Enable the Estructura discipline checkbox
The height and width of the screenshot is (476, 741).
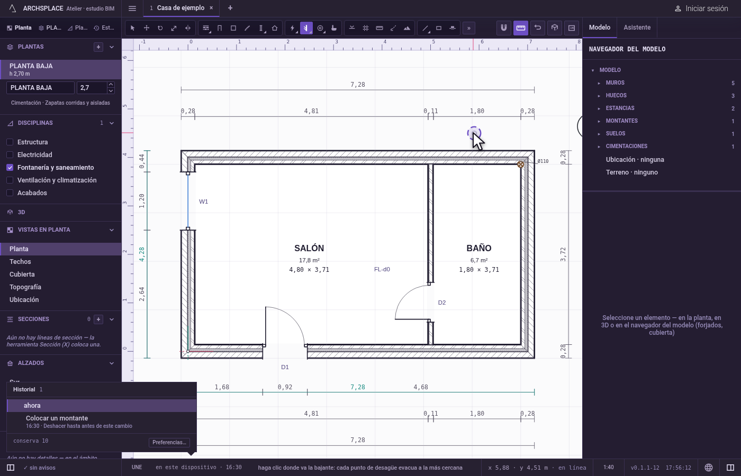10,142
